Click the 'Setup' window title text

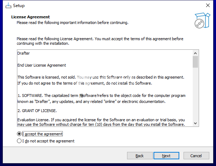pyautogui.click(x=19, y=6)
